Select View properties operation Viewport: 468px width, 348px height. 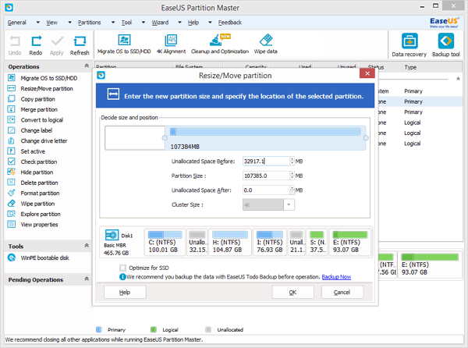point(33,225)
